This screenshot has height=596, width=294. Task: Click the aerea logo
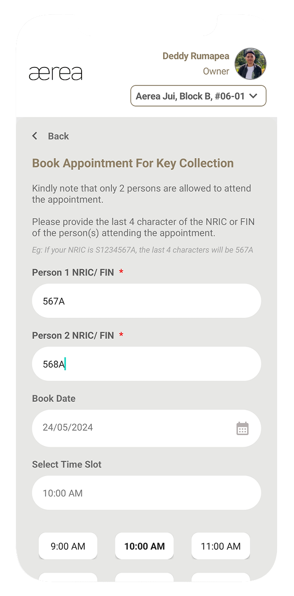point(56,72)
